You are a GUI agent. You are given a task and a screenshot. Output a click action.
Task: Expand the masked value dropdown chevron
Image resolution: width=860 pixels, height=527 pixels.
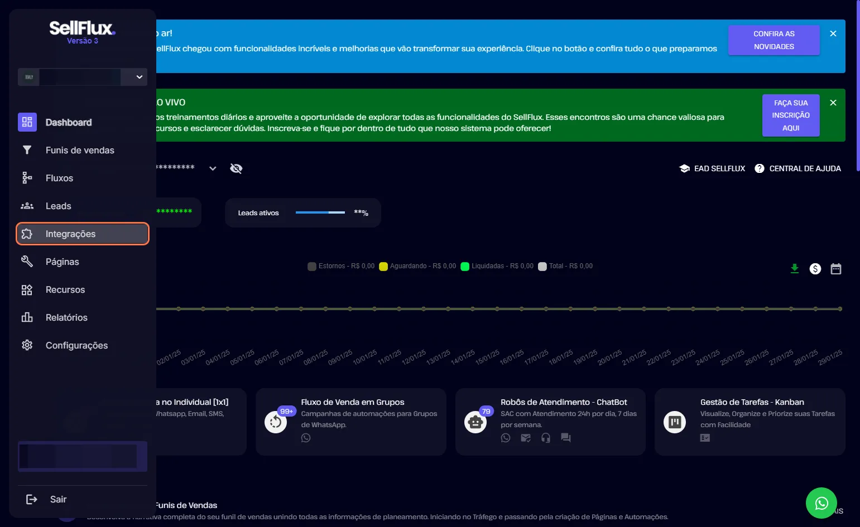click(x=213, y=168)
